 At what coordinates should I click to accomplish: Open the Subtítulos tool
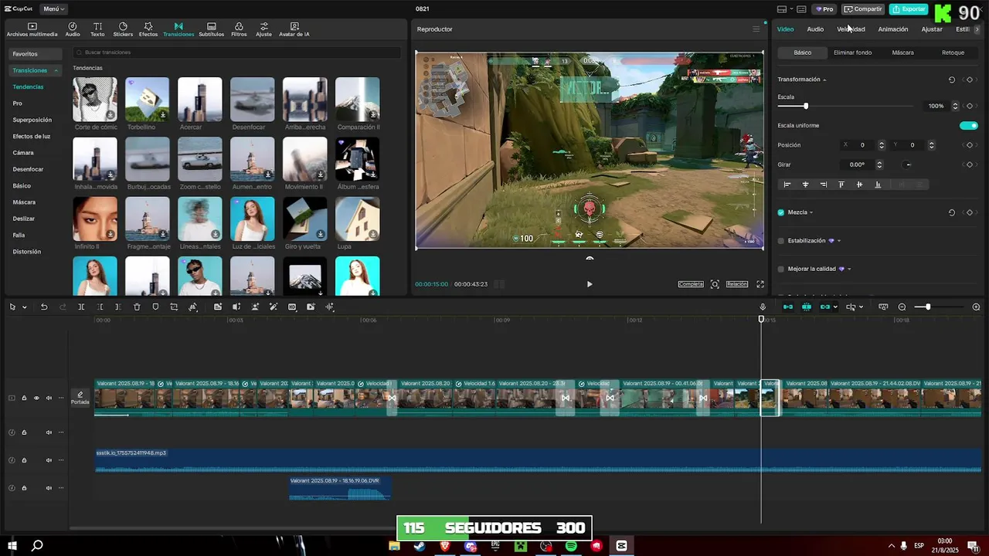[211, 29]
